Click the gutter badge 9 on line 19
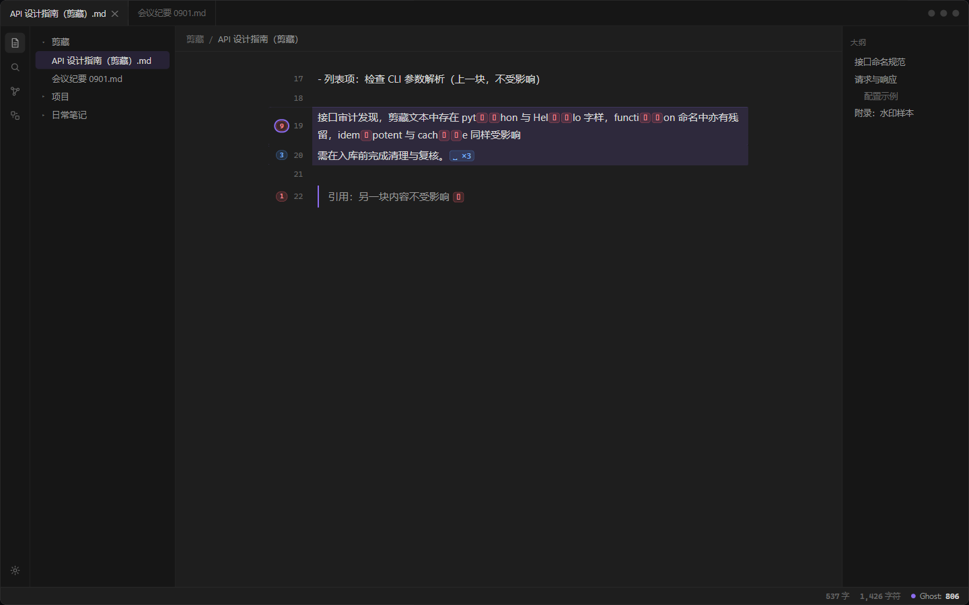This screenshot has height=605, width=969. point(281,126)
